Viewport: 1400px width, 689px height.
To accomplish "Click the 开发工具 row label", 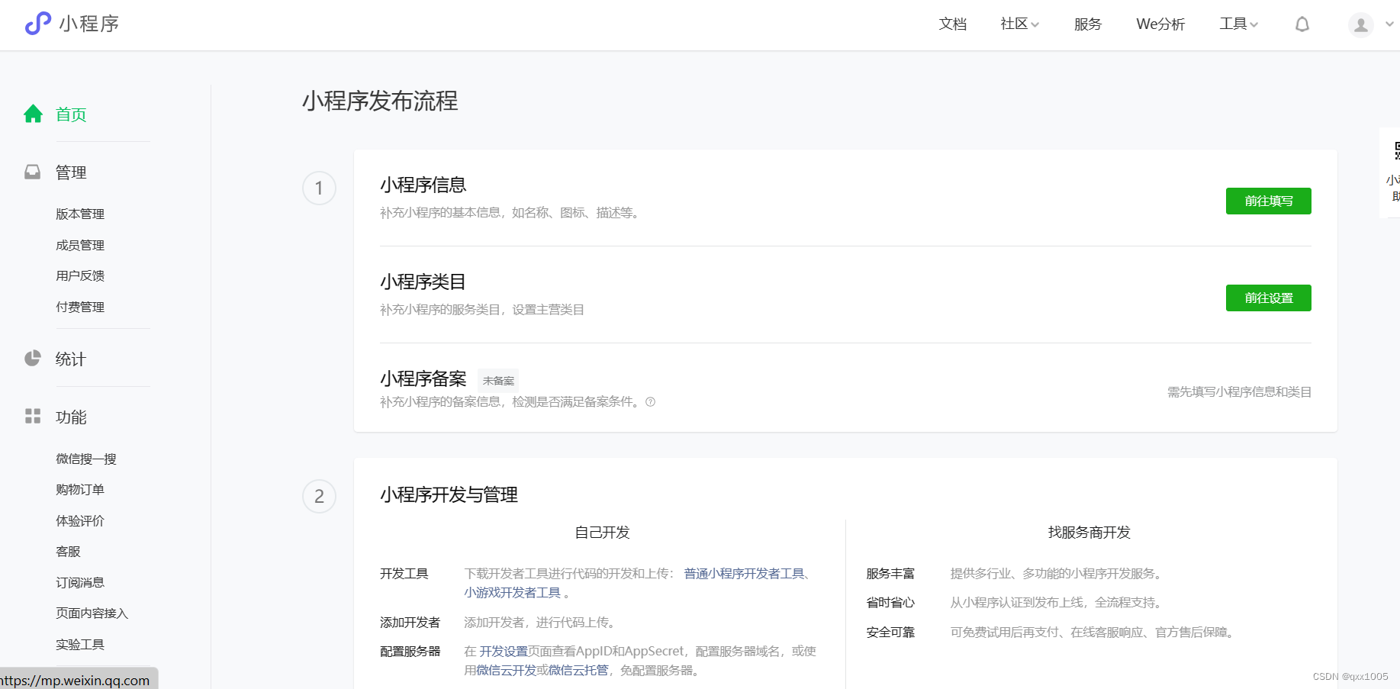I will (x=404, y=574).
